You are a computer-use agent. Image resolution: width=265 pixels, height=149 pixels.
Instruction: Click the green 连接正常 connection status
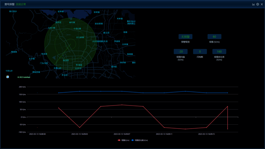21,4
